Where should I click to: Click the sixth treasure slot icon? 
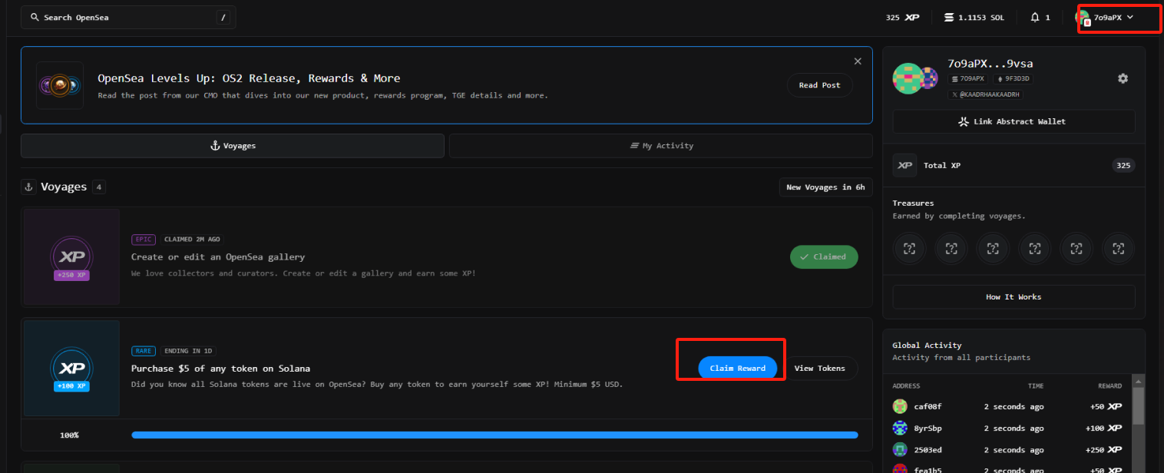(1118, 248)
